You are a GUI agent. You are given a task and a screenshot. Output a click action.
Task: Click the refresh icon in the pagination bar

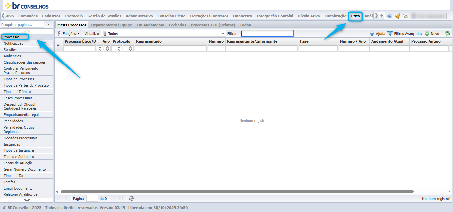point(132,198)
